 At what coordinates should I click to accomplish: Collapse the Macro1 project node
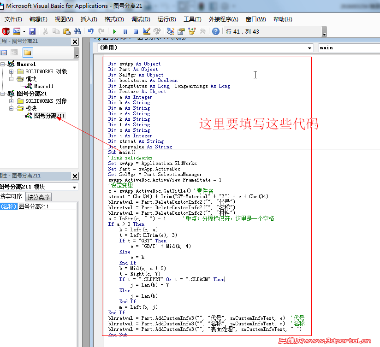point(2,64)
